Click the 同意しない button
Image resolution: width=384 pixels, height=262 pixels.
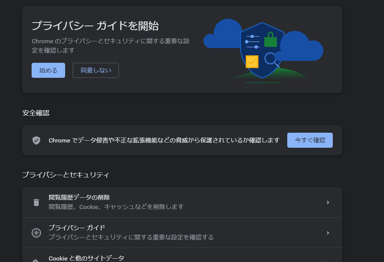[x=96, y=70]
